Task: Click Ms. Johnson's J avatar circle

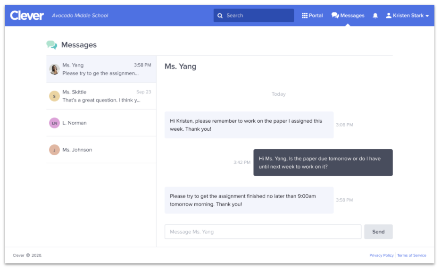Action: click(54, 150)
